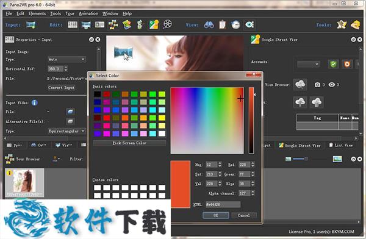Adjust the Alpha channel spinner arrows

253,193
